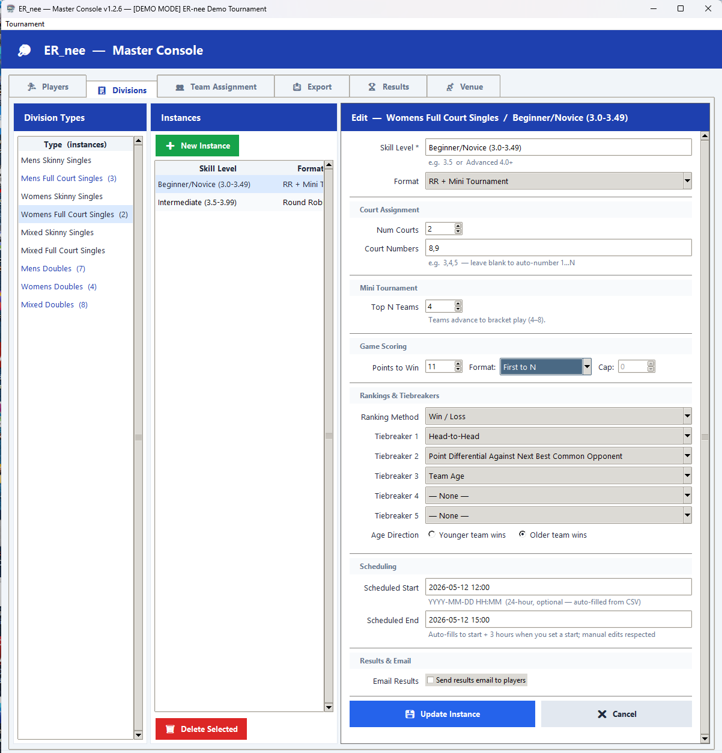Click the Top N Teams value field

pyautogui.click(x=440, y=306)
